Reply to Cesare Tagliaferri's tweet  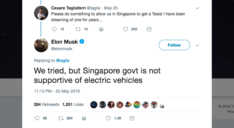click(54, 29)
